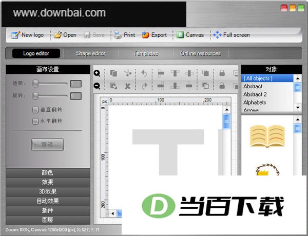Click the zoom in magnifier icon
308x236 pixels.
tap(97, 73)
